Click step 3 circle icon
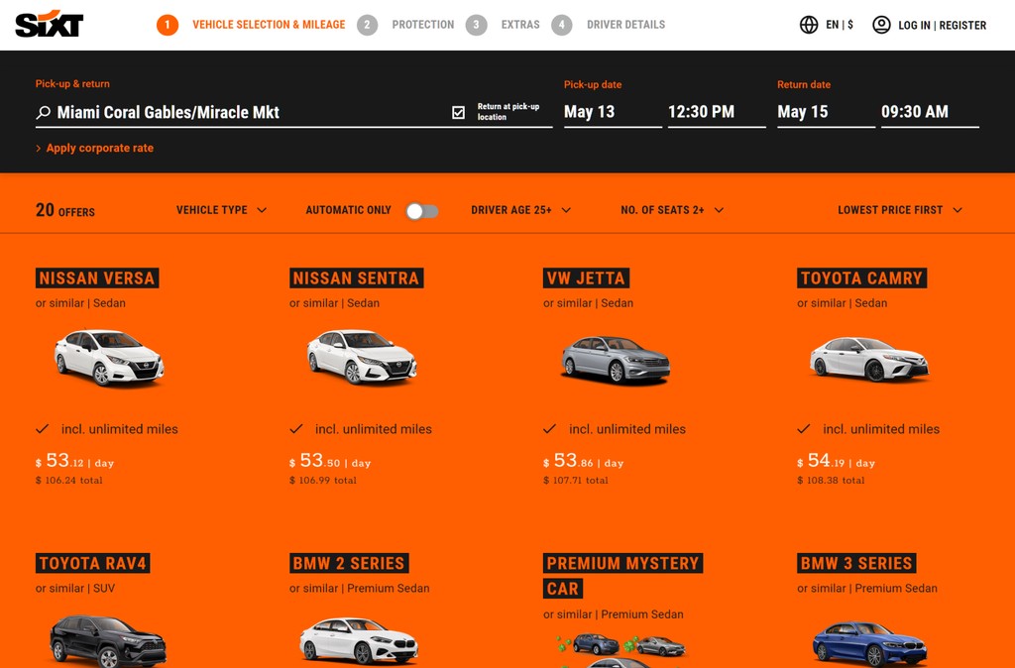This screenshot has height=668, width=1015. pyautogui.click(x=477, y=25)
